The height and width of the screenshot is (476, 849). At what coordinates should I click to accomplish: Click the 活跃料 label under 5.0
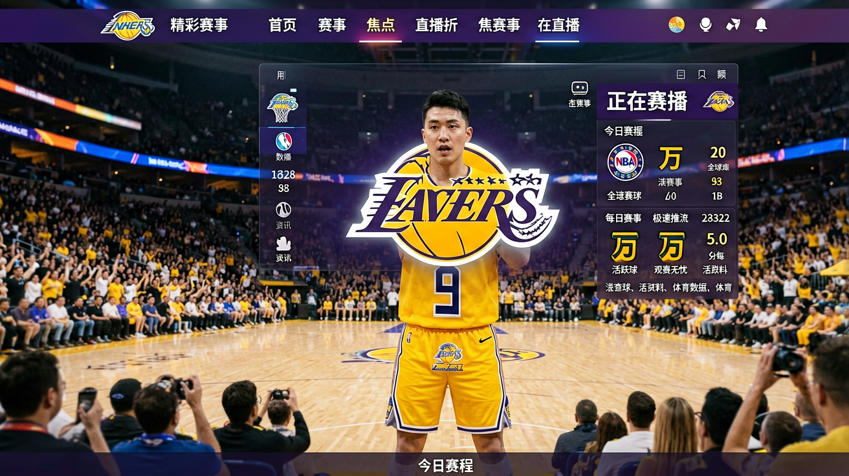tap(715, 269)
